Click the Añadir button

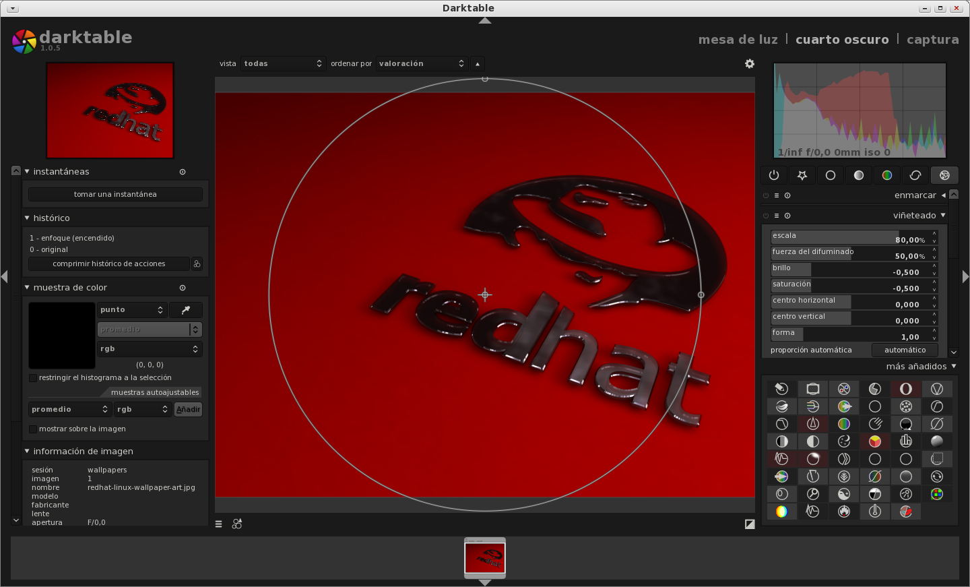pos(188,409)
